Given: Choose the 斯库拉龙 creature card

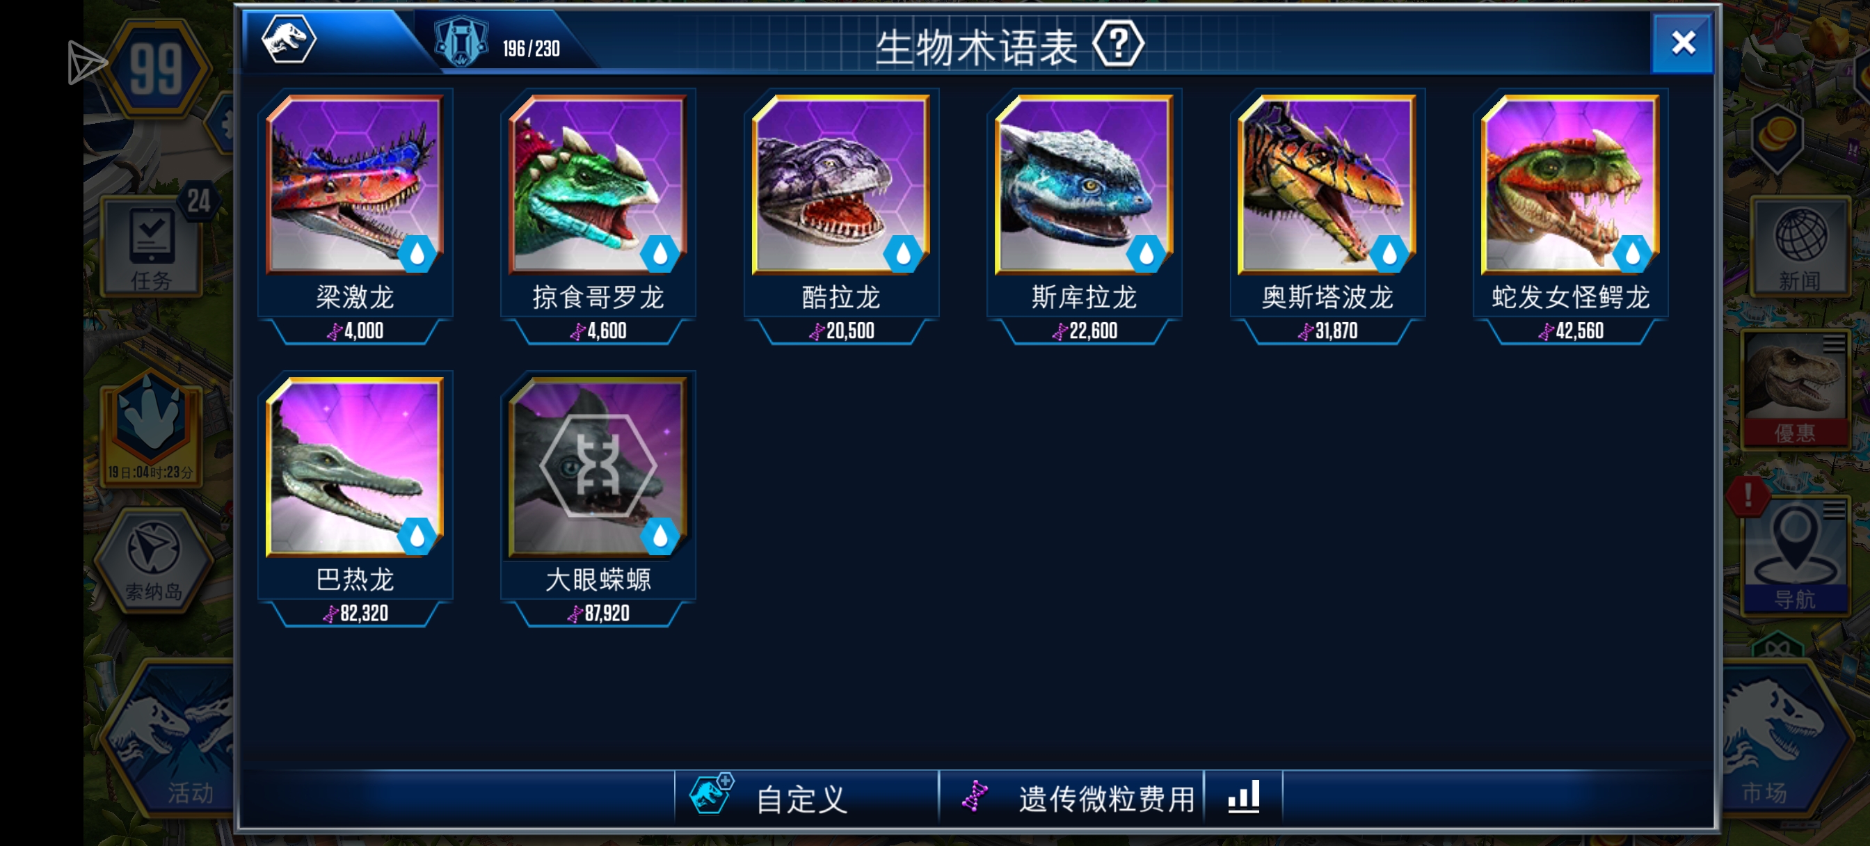Looking at the screenshot, I should (1085, 216).
